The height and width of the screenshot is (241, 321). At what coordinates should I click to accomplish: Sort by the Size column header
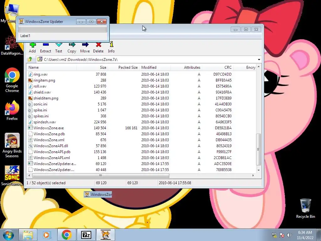click(92, 67)
